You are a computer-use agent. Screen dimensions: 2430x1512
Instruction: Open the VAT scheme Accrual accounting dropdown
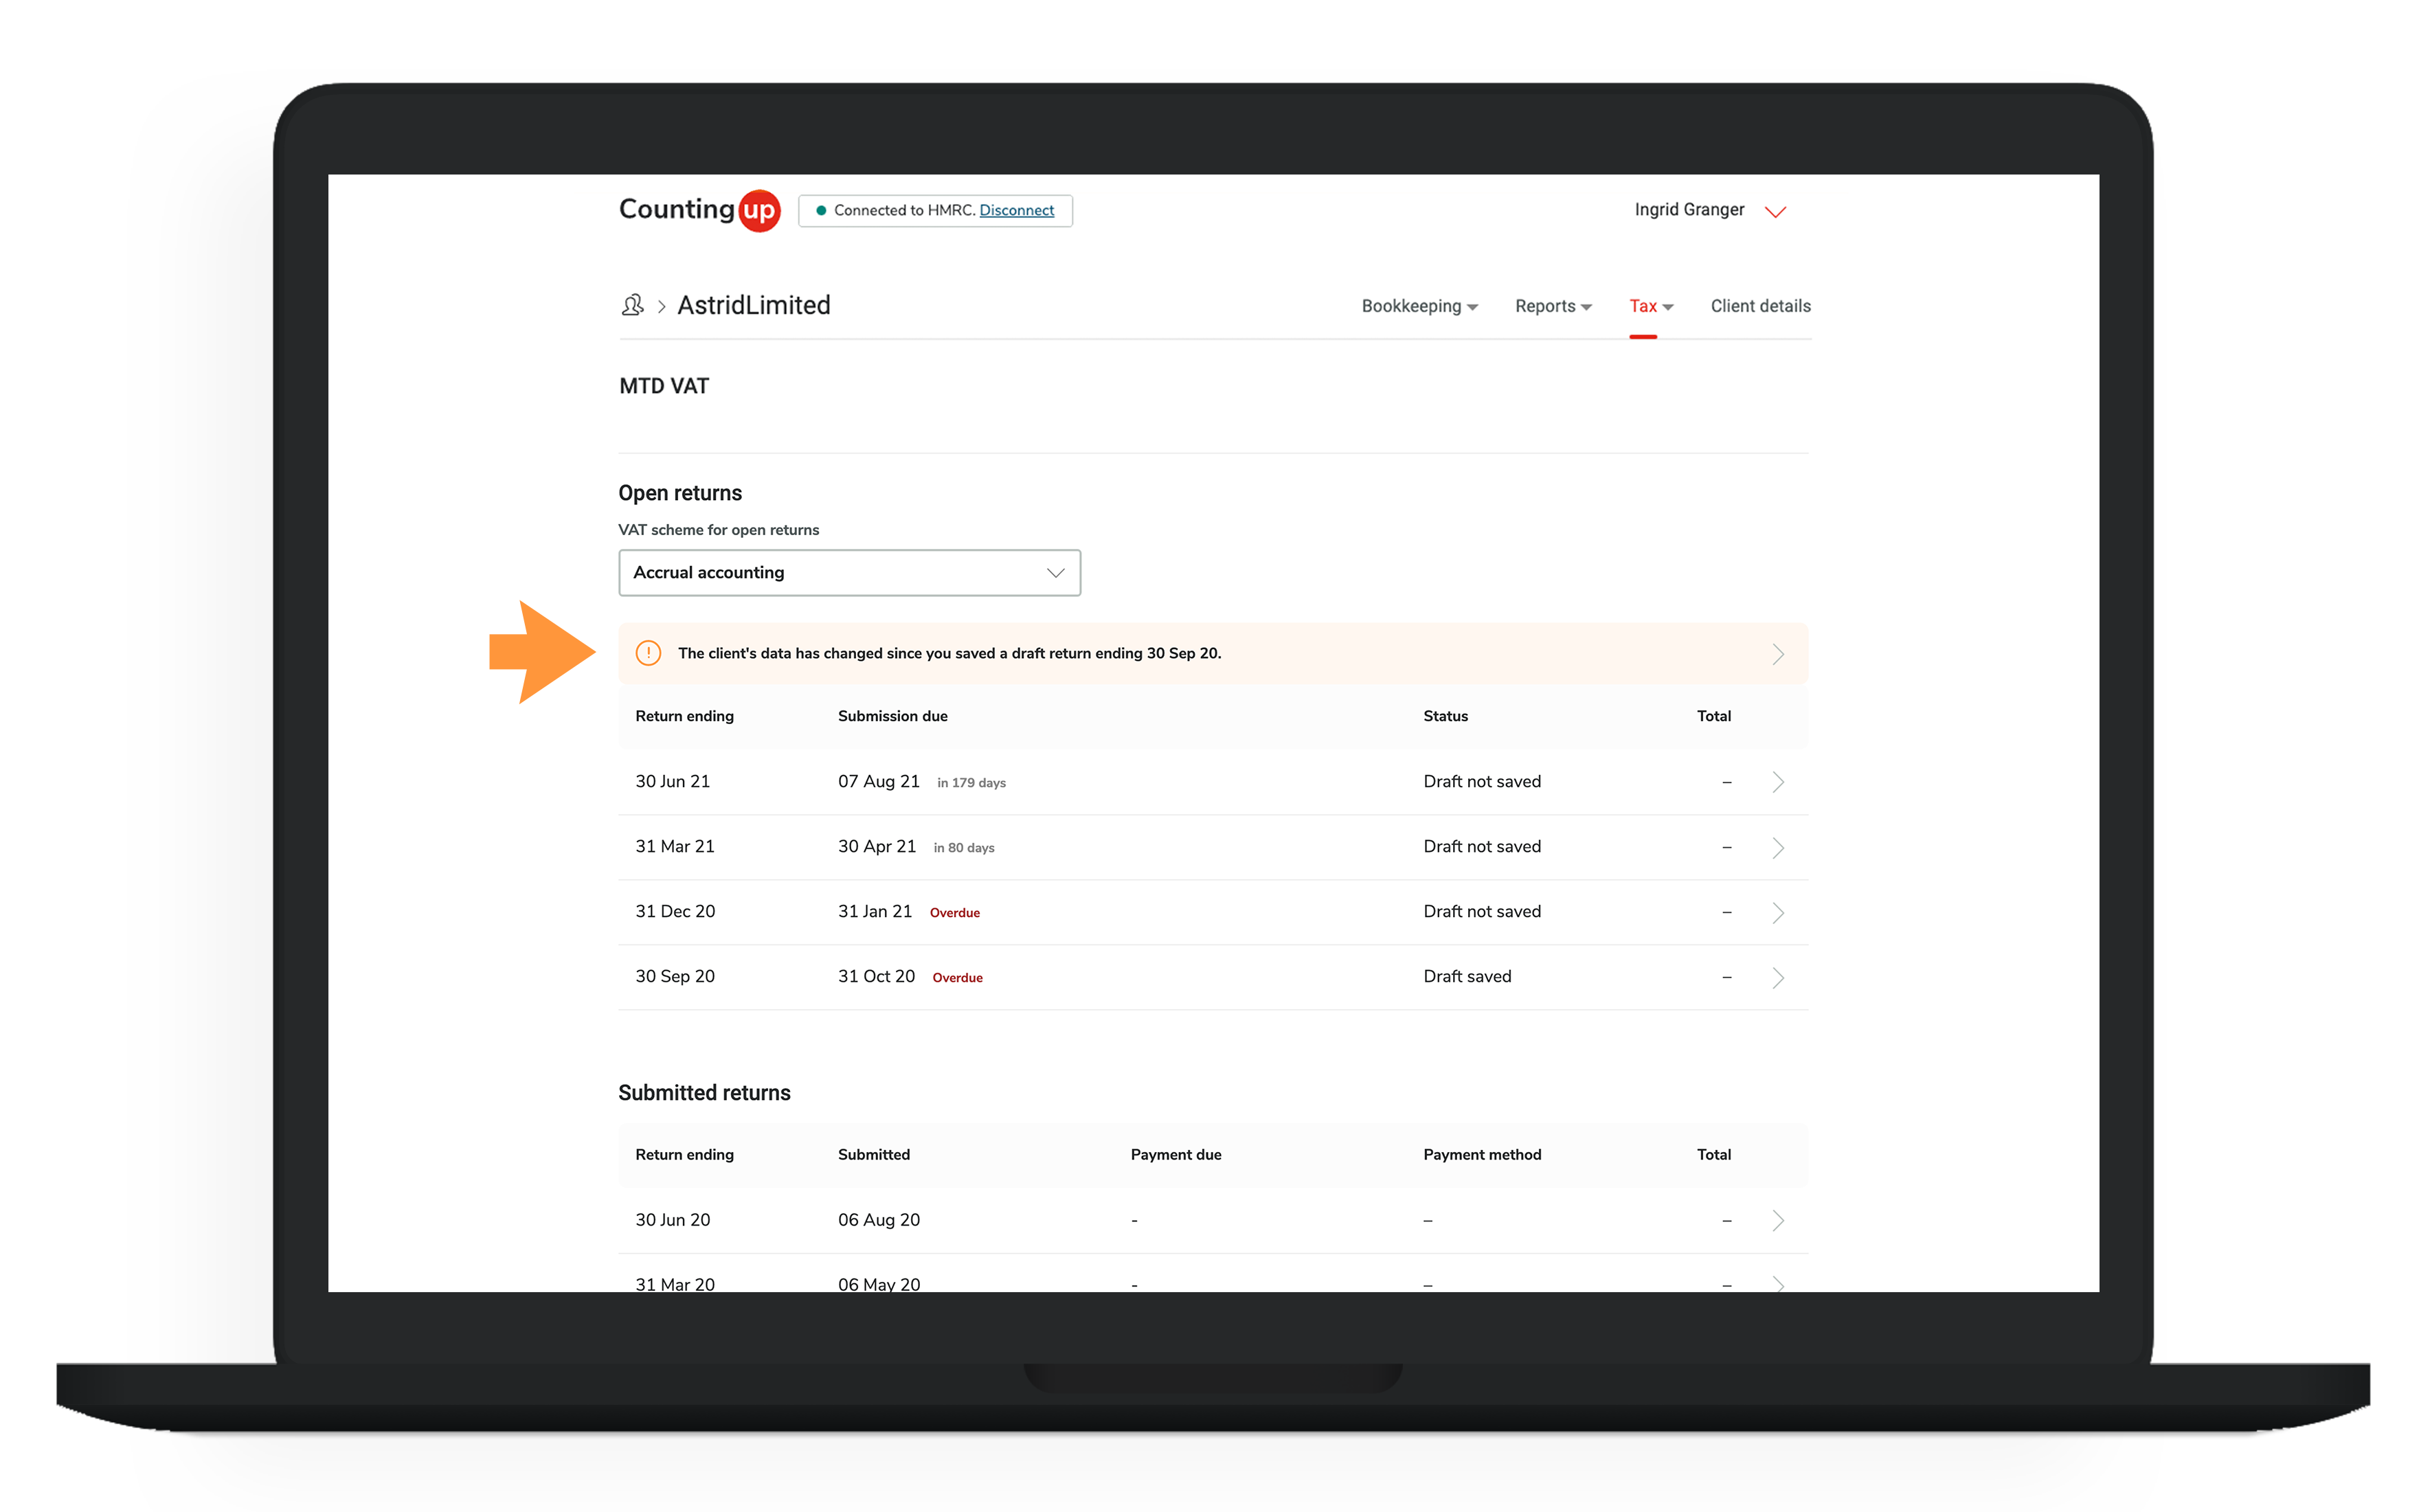click(x=849, y=573)
